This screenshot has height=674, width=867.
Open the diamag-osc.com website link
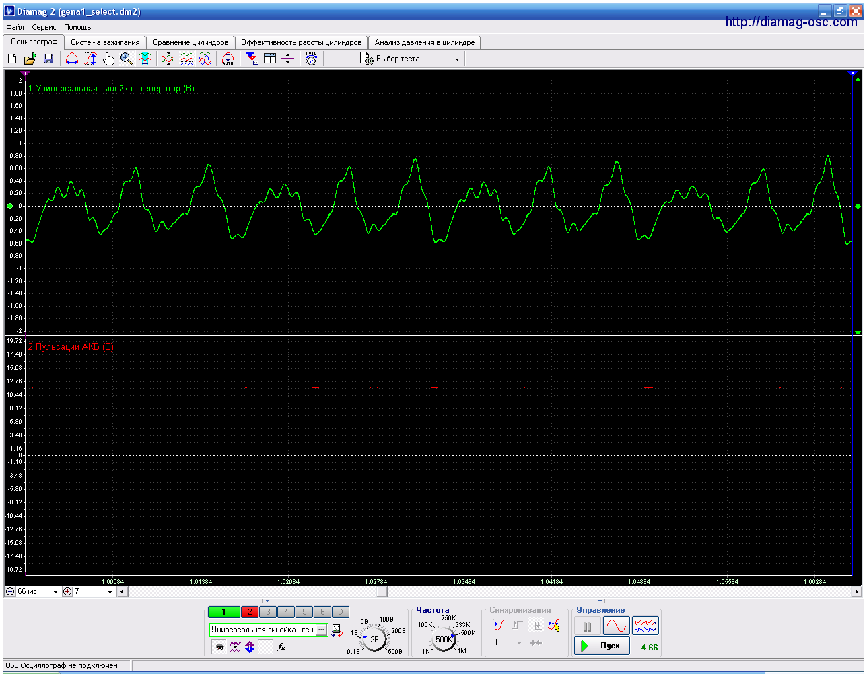point(792,22)
